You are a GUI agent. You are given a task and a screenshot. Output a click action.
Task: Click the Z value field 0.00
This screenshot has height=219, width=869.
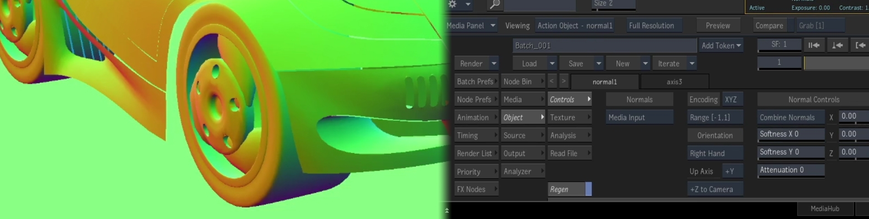pyautogui.click(x=854, y=152)
